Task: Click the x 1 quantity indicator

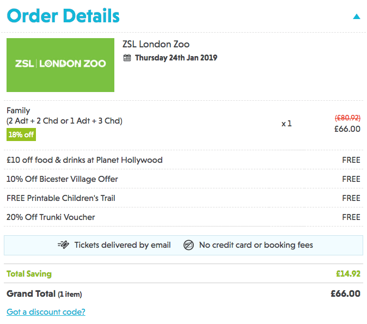Action: pos(286,124)
